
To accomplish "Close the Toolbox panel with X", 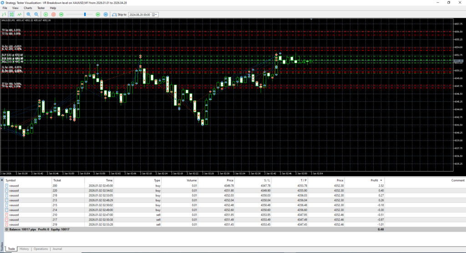I will pyautogui.click(x=2, y=180).
